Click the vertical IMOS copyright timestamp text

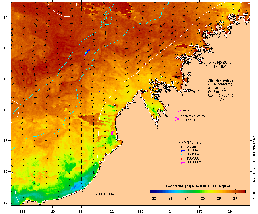(x=254, y=168)
